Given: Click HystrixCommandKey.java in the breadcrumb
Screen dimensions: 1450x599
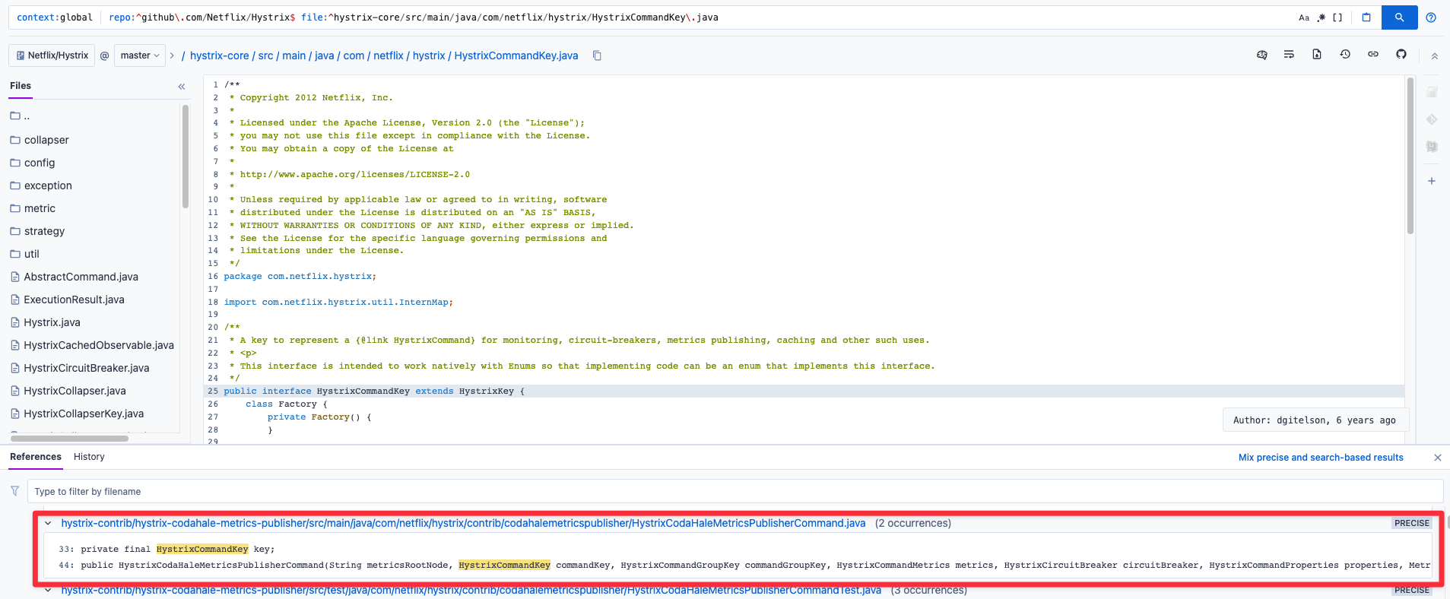Looking at the screenshot, I should coord(516,55).
